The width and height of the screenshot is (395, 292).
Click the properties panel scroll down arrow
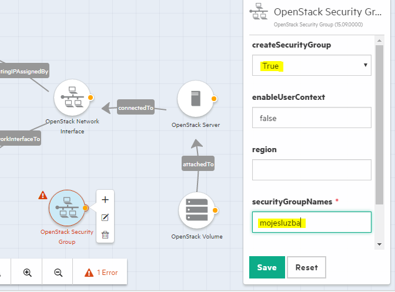point(379,244)
